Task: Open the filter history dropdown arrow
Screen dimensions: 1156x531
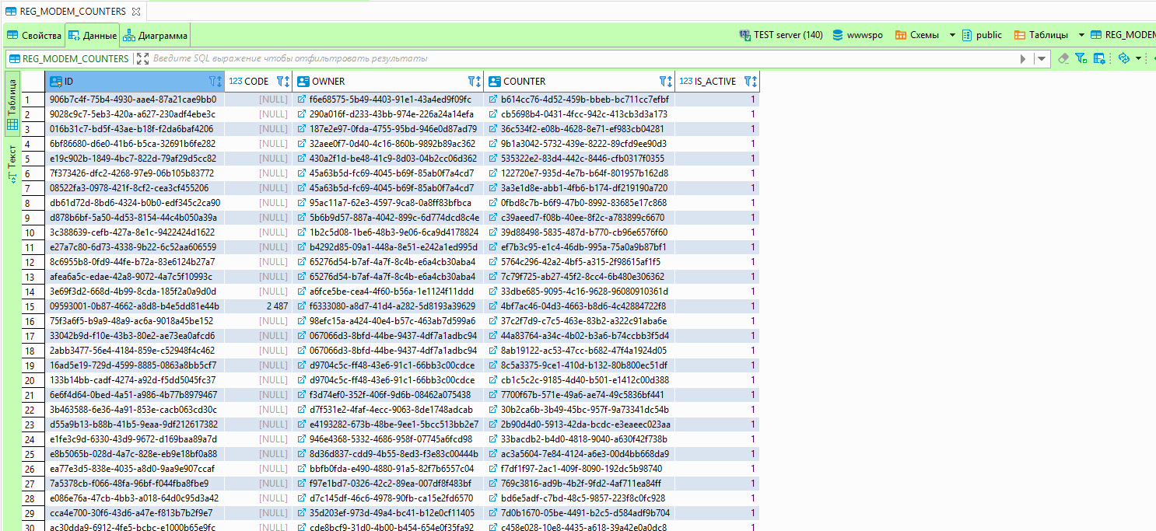Action: pyautogui.click(x=1041, y=58)
